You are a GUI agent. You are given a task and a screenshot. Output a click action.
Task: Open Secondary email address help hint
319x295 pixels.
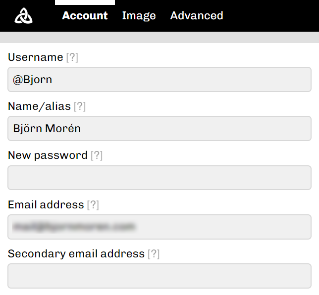click(154, 254)
